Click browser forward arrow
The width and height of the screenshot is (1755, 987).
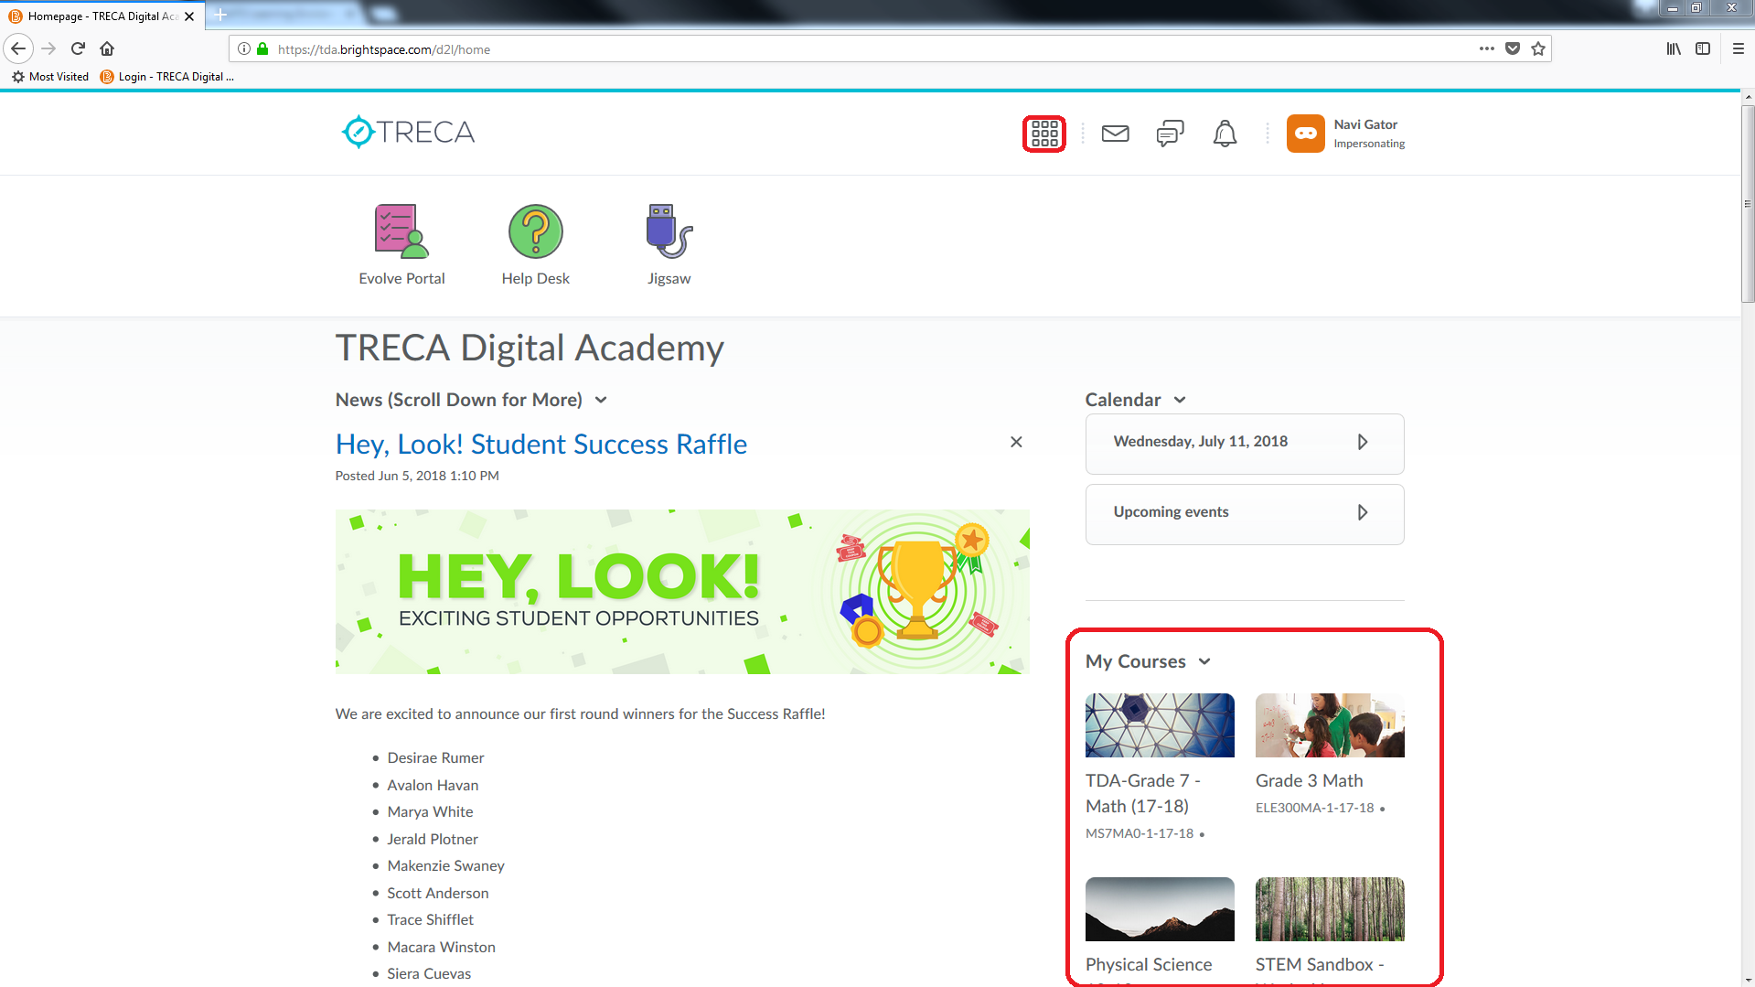pos(49,48)
